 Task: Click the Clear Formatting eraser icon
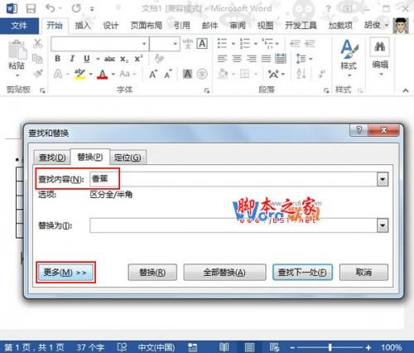[159, 58]
